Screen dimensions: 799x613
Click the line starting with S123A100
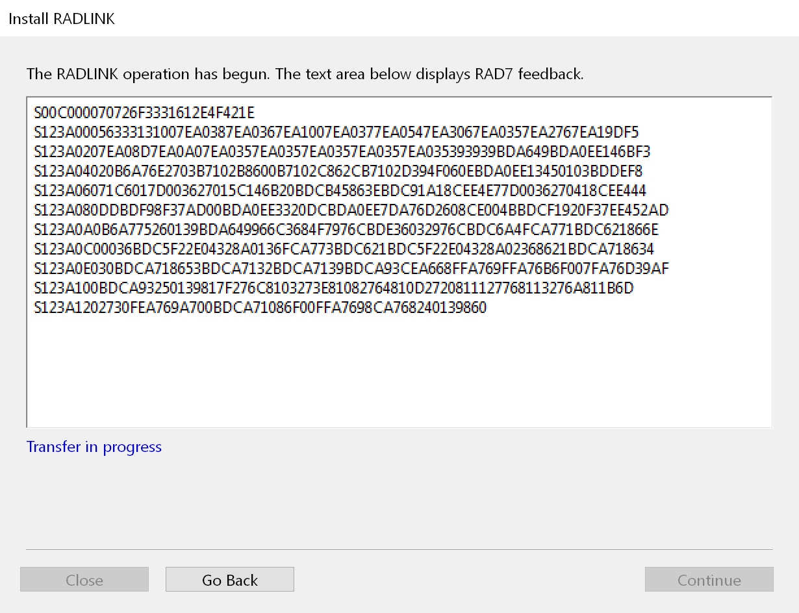click(x=334, y=288)
